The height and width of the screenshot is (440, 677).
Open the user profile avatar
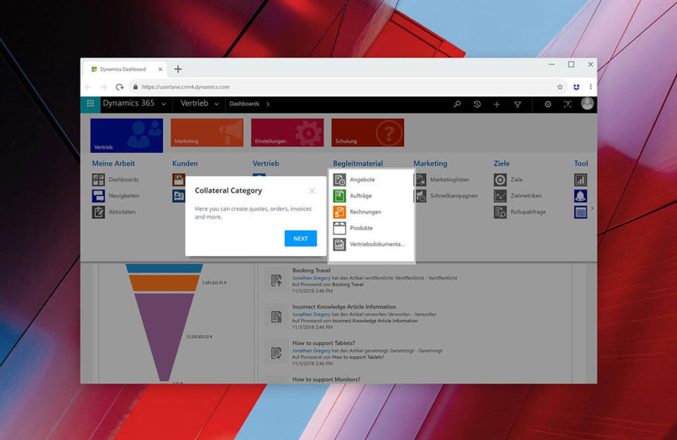pos(587,104)
